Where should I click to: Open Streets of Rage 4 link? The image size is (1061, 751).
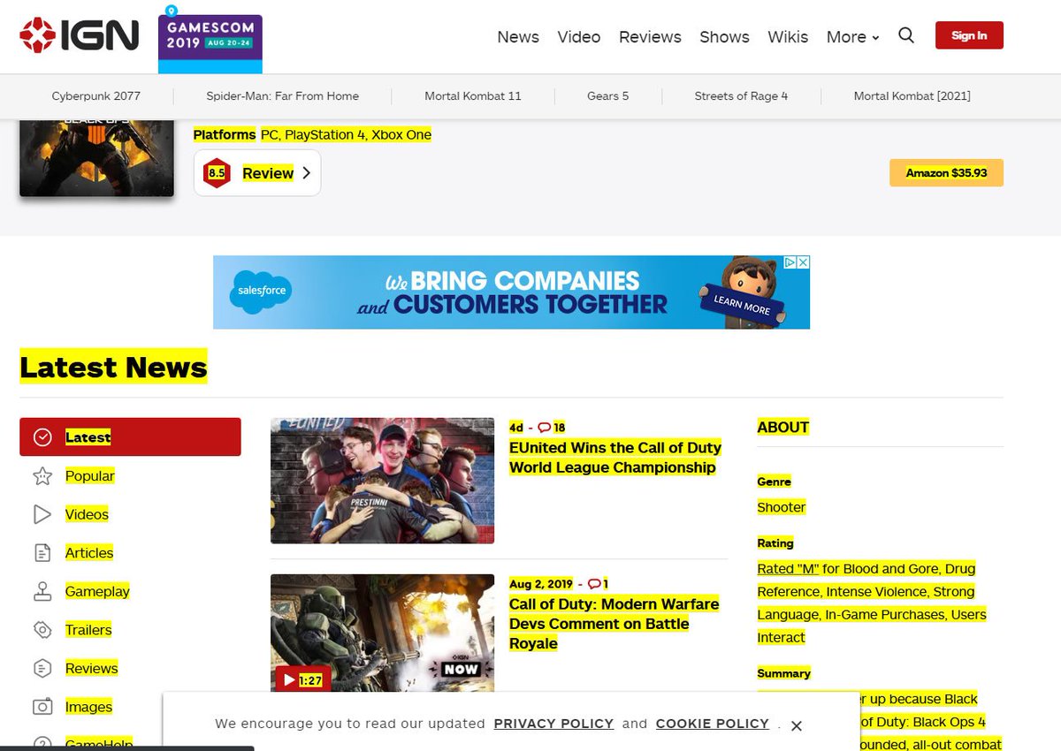click(741, 95)
